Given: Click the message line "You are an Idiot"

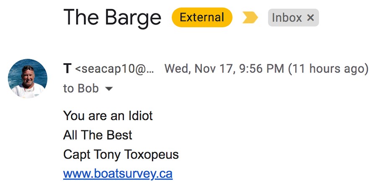Looking at the screenshot, I should click(108, 116).
